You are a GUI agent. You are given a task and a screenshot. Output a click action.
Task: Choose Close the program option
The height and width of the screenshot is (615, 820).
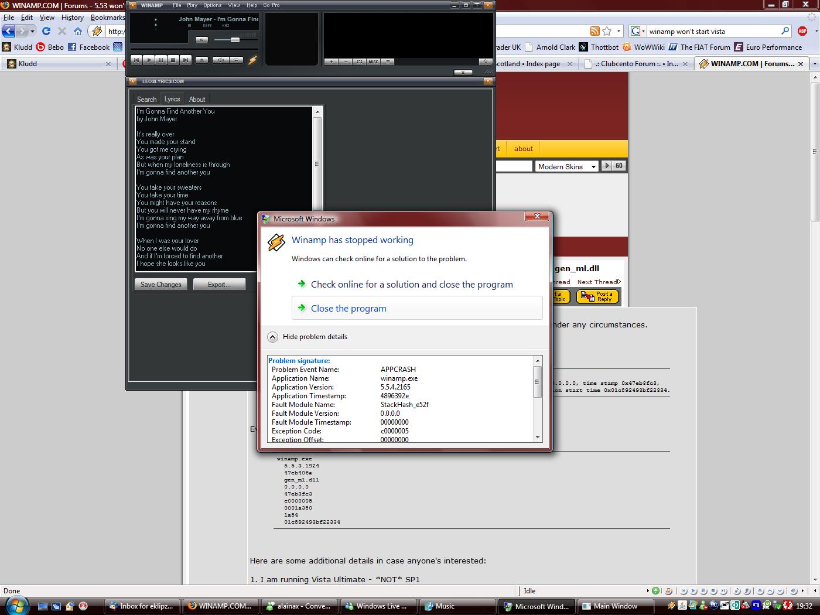click(417, 308)
